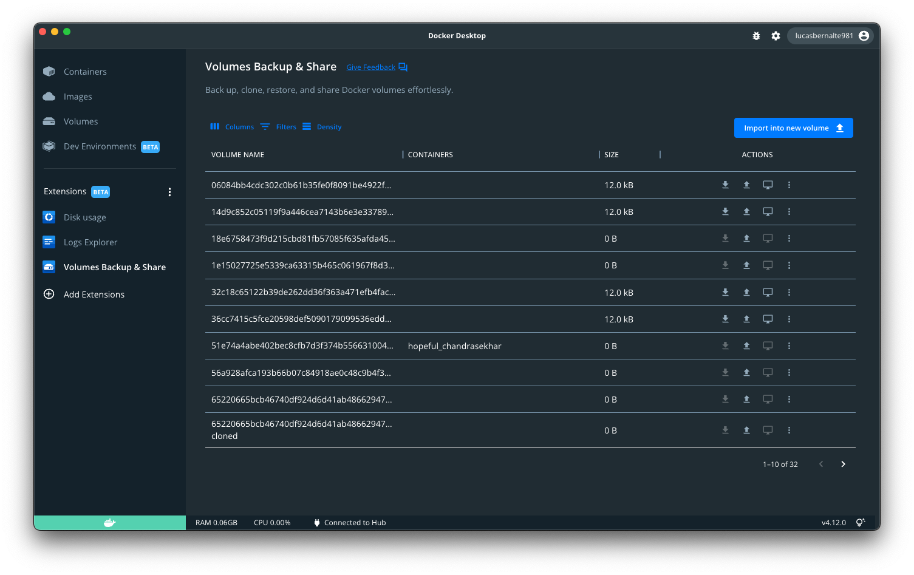
Task: Click the CPU 0.00% status entry
Action: (x=272, y=523)
